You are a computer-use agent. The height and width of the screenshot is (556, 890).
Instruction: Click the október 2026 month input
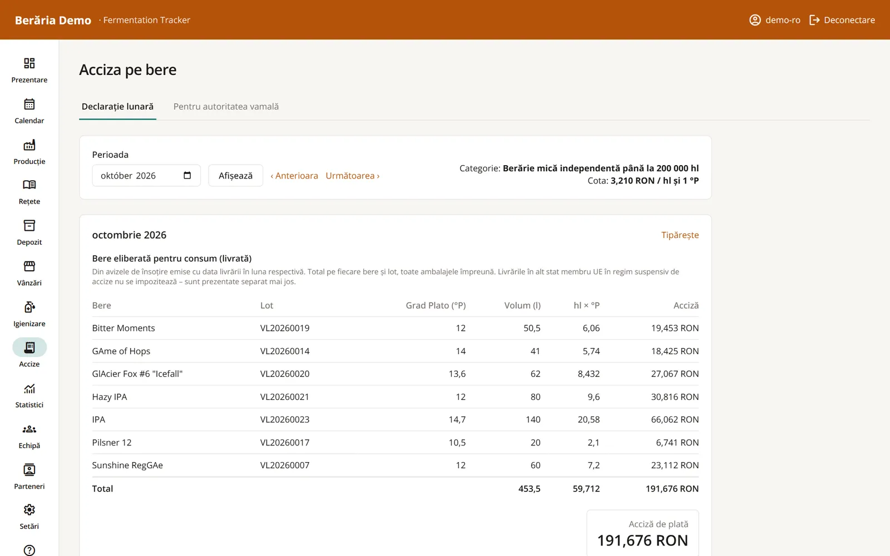click(146, 176)
